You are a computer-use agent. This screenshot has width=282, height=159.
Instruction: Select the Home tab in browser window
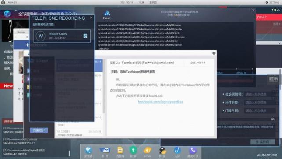[21, 32]
